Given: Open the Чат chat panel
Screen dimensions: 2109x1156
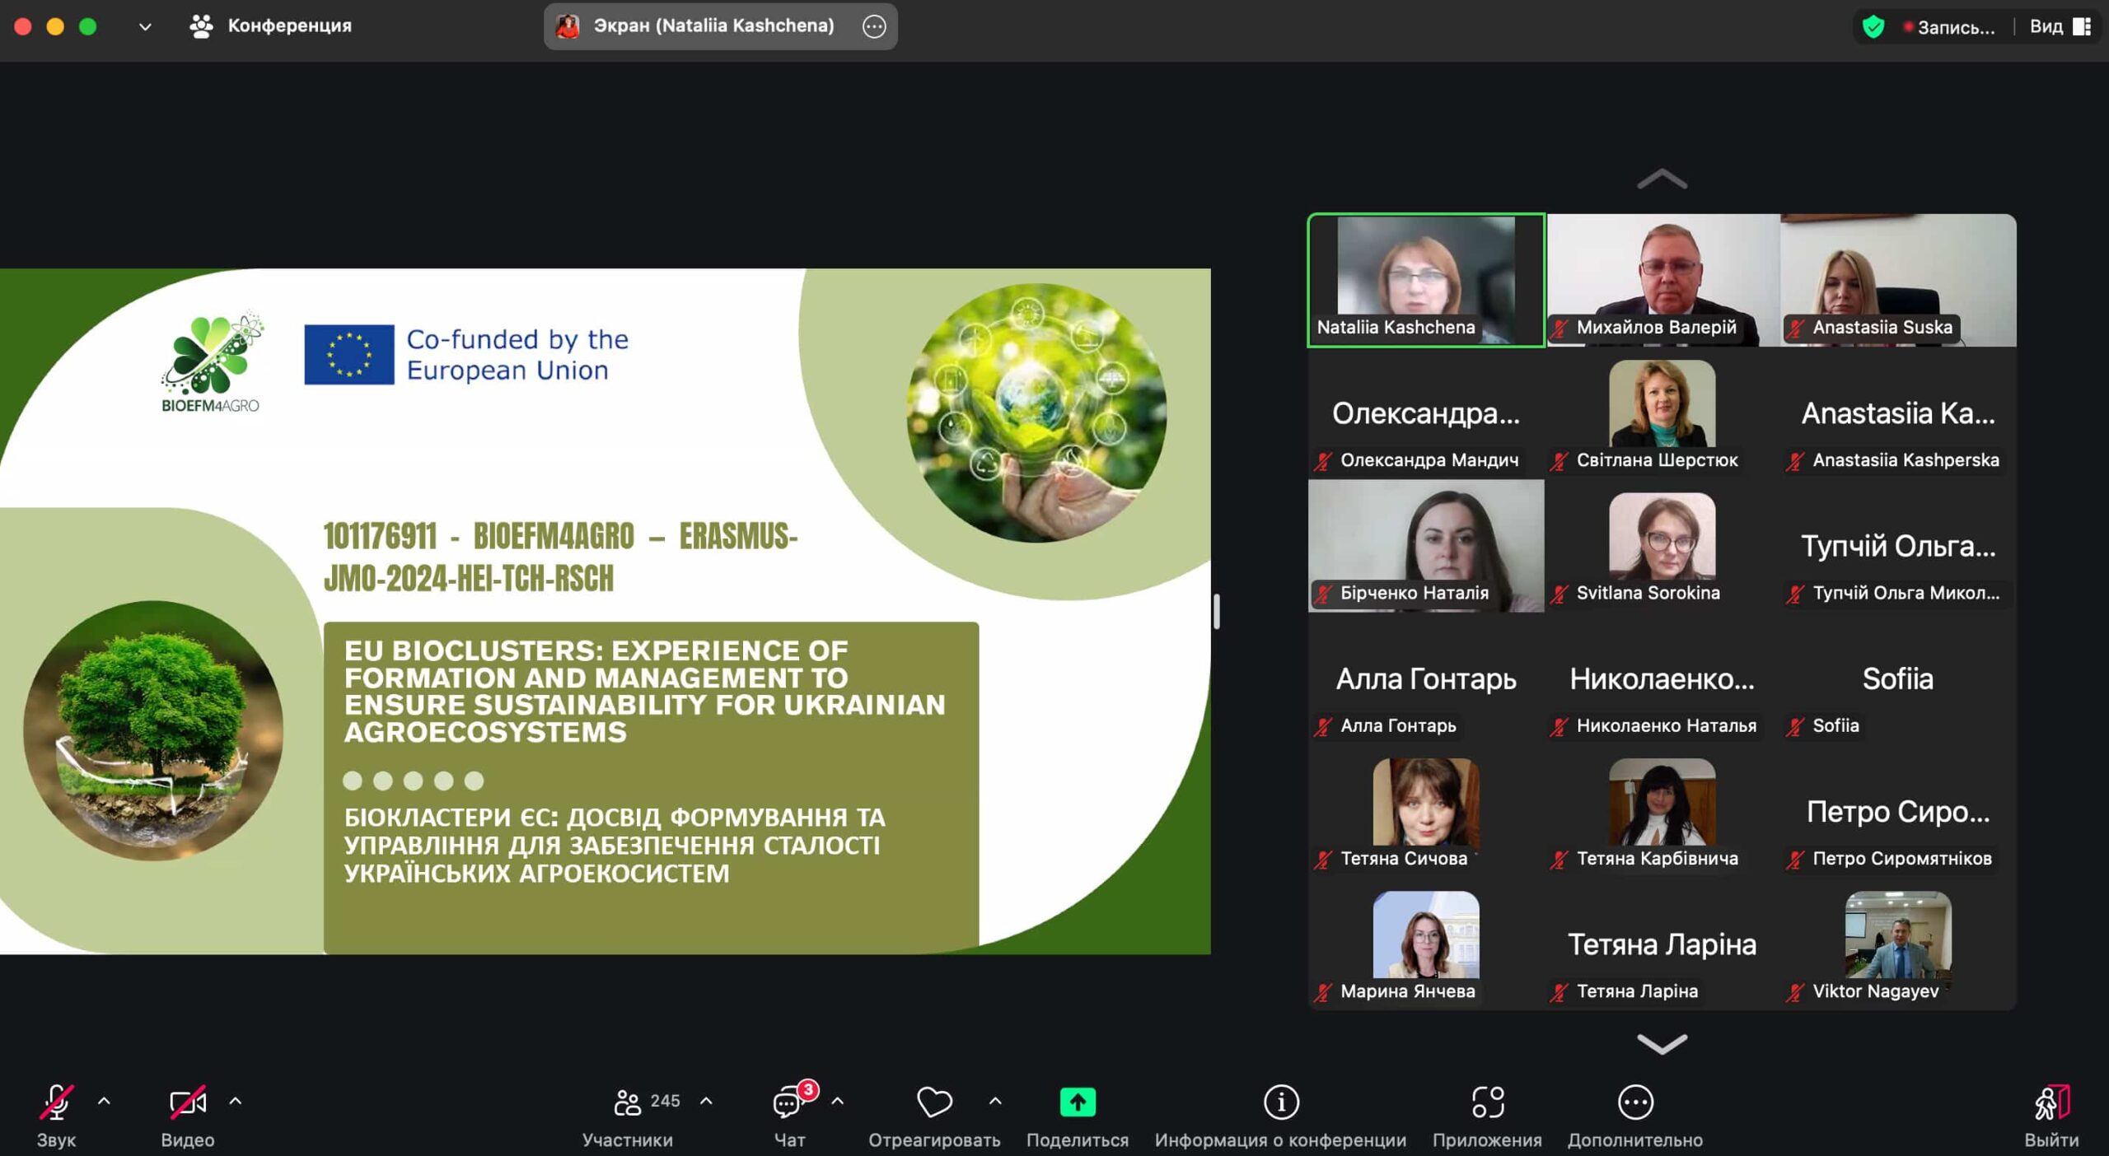Looking at the screenshot, I should click(789, 1116).
